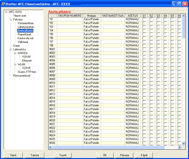Tick G1 checkbox in row #010
The width and height of the screenshot is (189, 159).
point(144,83)
